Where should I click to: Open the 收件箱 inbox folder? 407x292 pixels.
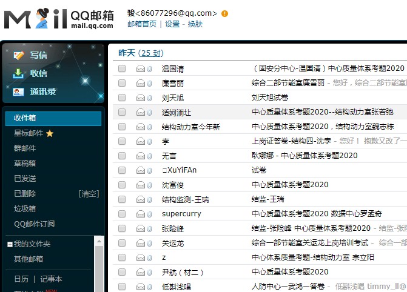[25, 118]
